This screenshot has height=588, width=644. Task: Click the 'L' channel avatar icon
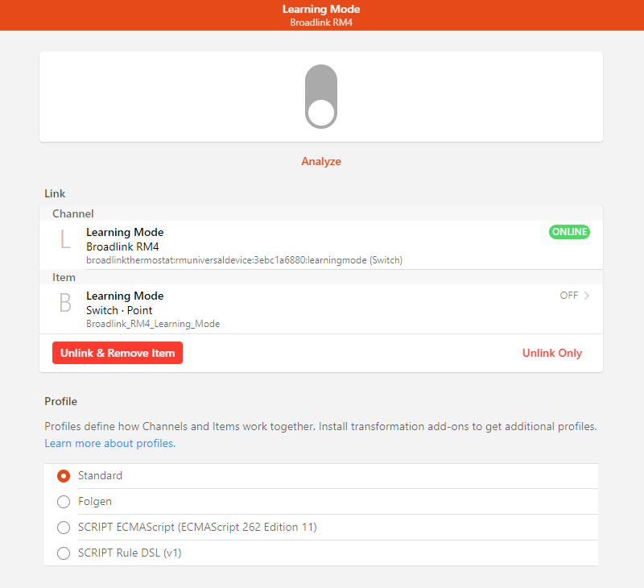pos(66,239)
